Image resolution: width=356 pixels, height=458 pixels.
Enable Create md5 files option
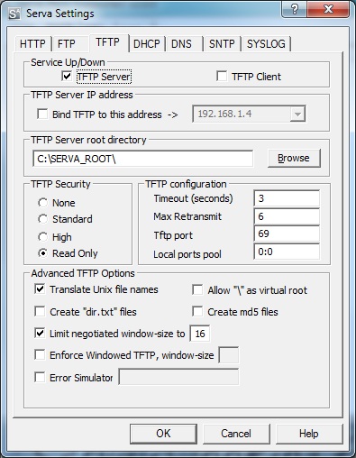coord(197,312)
